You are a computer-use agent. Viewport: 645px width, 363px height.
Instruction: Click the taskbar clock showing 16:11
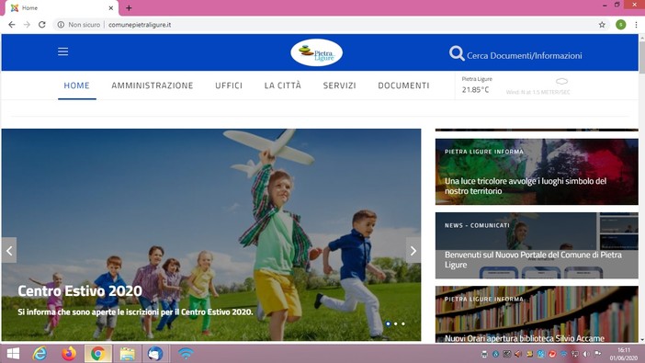(x=624, y=350)
